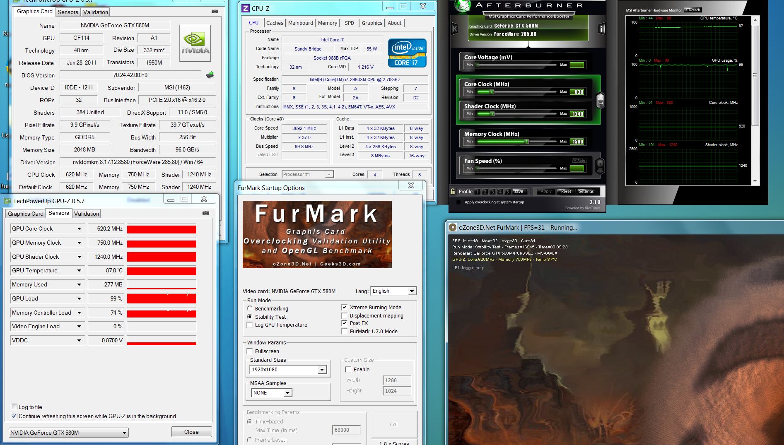
Task: Click the camera screenshot icon in GPU-Z Sensors window
Action: click(206, 213)
